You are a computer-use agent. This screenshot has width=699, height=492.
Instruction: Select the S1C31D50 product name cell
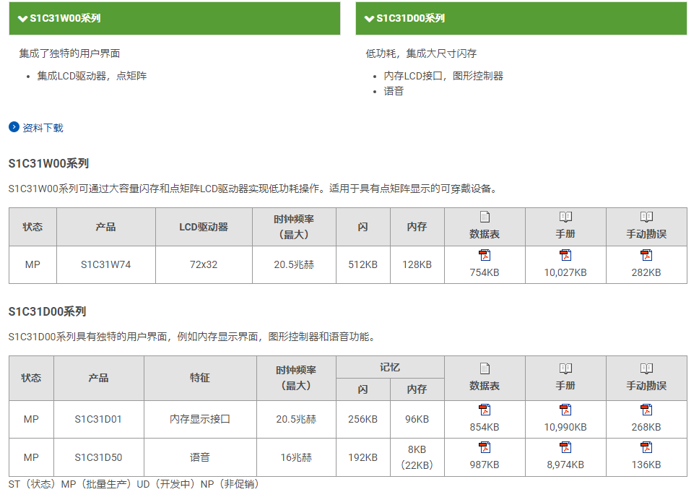pyautogui.click(x=98, y=457)
